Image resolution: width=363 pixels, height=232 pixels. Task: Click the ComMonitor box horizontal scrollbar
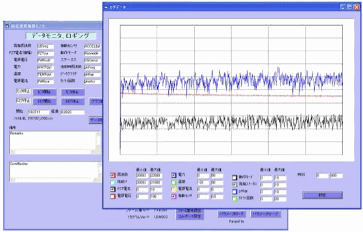(x=53, y=180)
